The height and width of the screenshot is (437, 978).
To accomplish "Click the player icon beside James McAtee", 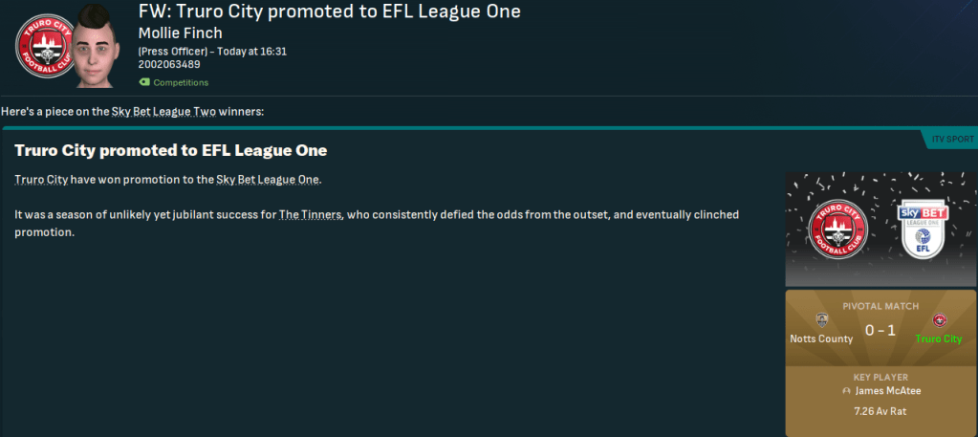I will 846,390.
